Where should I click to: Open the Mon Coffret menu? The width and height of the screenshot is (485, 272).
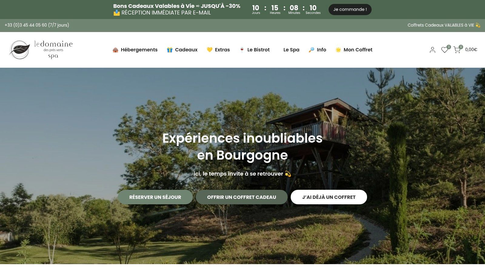click(354, 50)
